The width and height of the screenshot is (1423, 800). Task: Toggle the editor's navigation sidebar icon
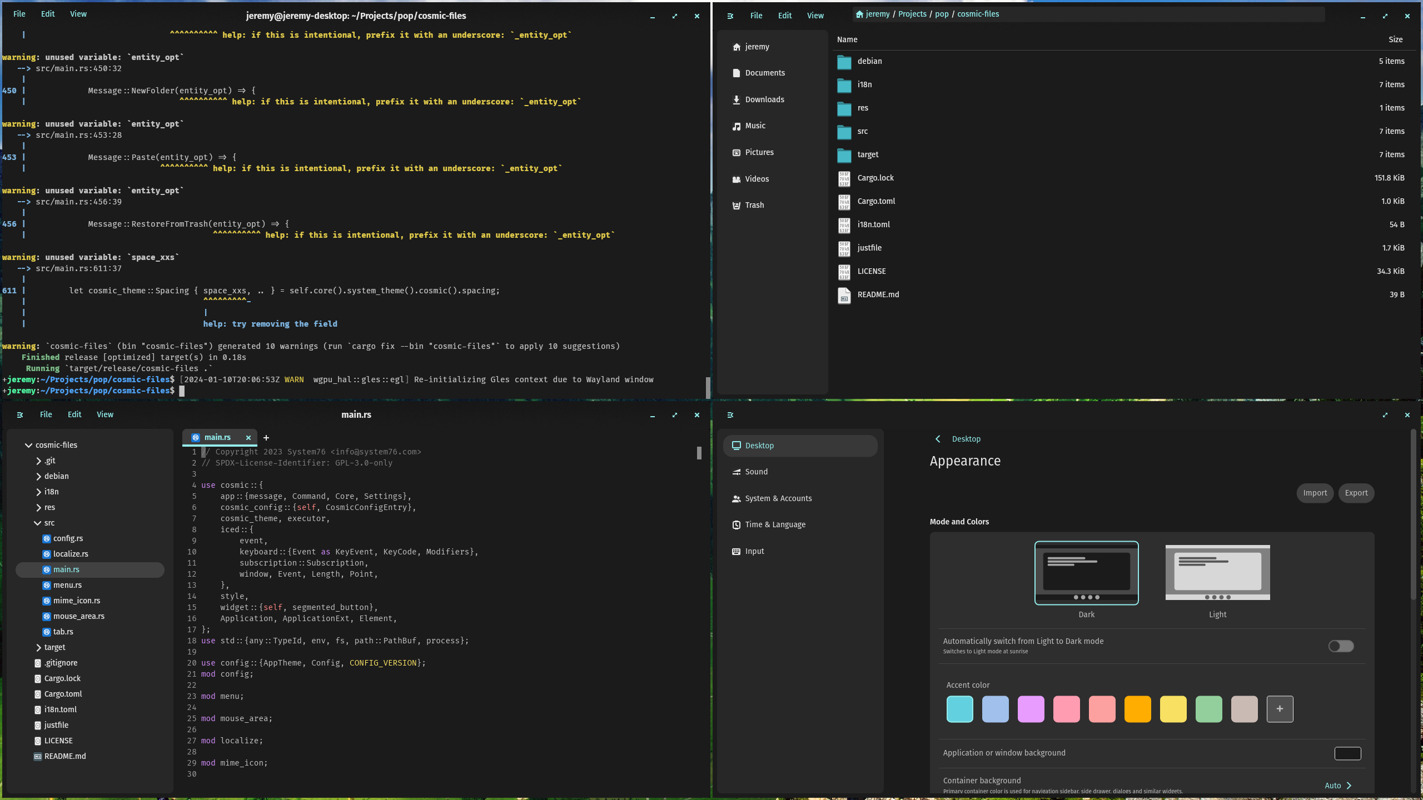[20, 415]
